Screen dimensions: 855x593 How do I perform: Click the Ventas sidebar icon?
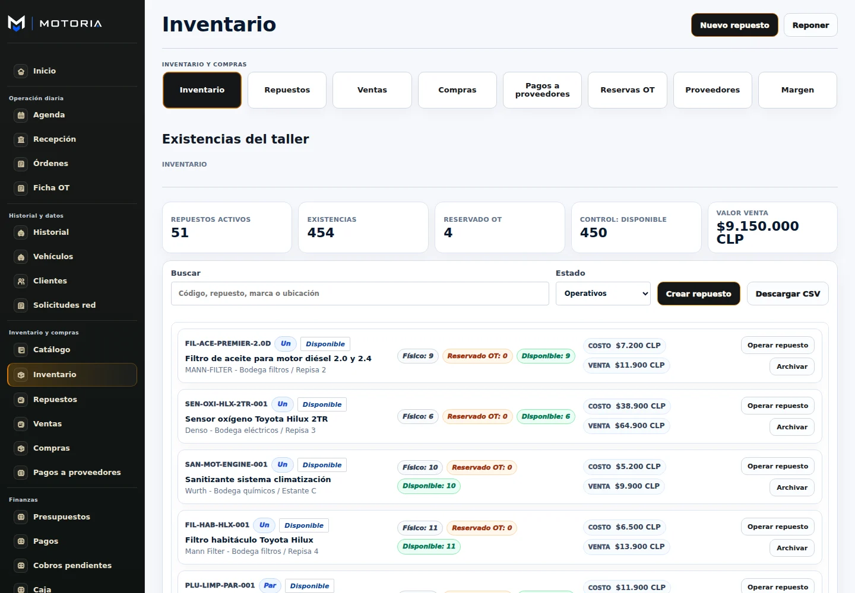(21, 424)
